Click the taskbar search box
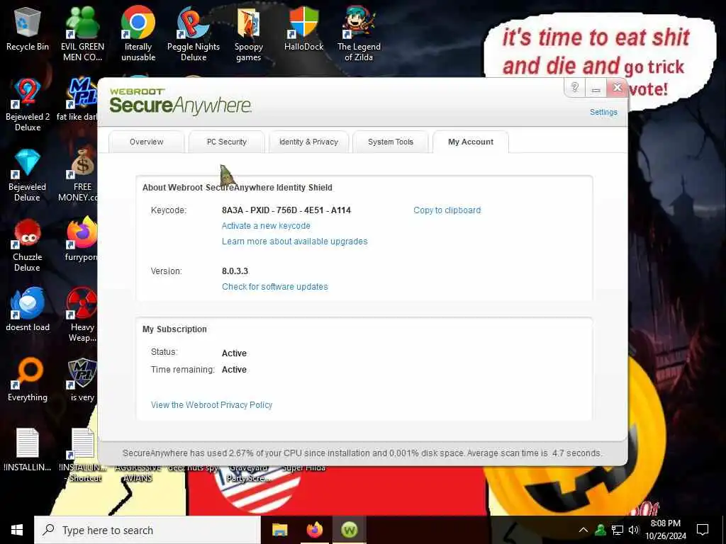 [147, 530]
